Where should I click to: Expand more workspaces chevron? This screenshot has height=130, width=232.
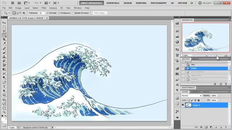click(x=192, y=3)
